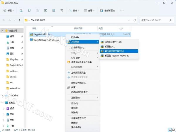
Task: Switch to details view icon in status bar
Action: [170, 130]
